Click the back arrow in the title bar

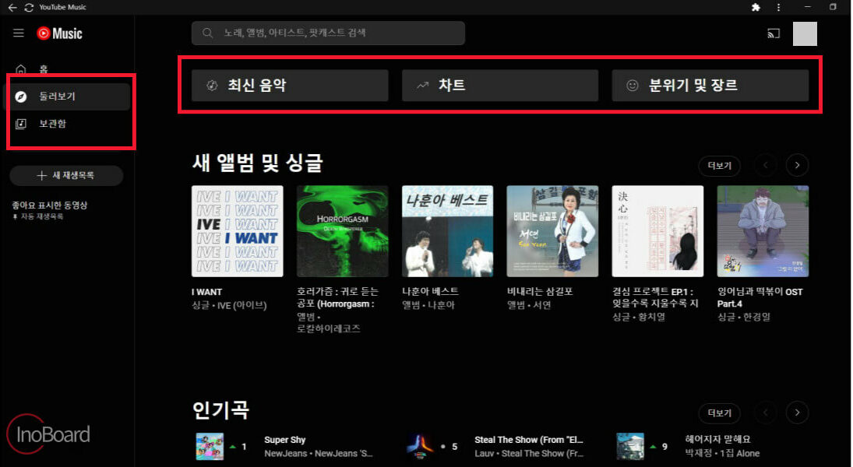click(x=12, y=8)
